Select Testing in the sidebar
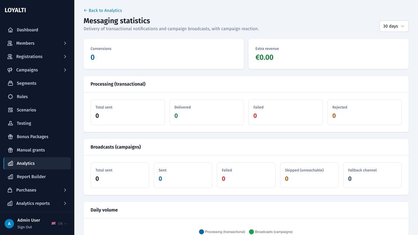 coord(37,123)
